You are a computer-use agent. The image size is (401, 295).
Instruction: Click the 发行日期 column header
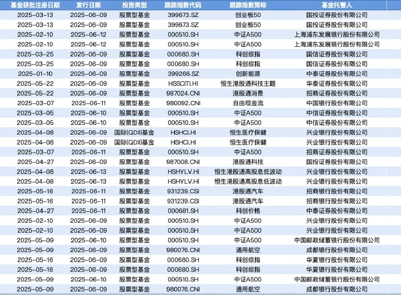88,5
